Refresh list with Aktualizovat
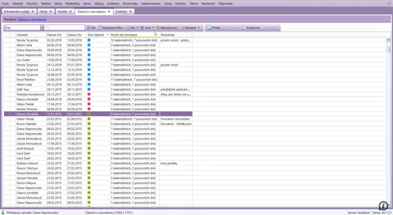This screenshot has width=393, height=215. [x=167, y=28]
